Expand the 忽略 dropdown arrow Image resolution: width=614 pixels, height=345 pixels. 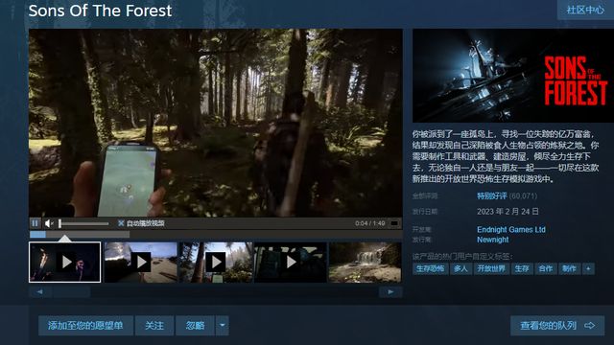[x=222, y=326]
